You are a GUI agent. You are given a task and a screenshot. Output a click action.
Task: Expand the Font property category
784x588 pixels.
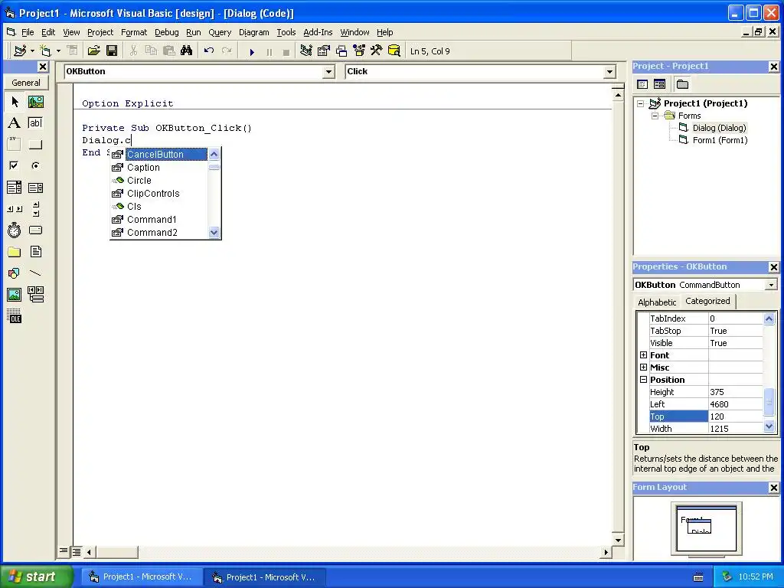coord(643,355)
